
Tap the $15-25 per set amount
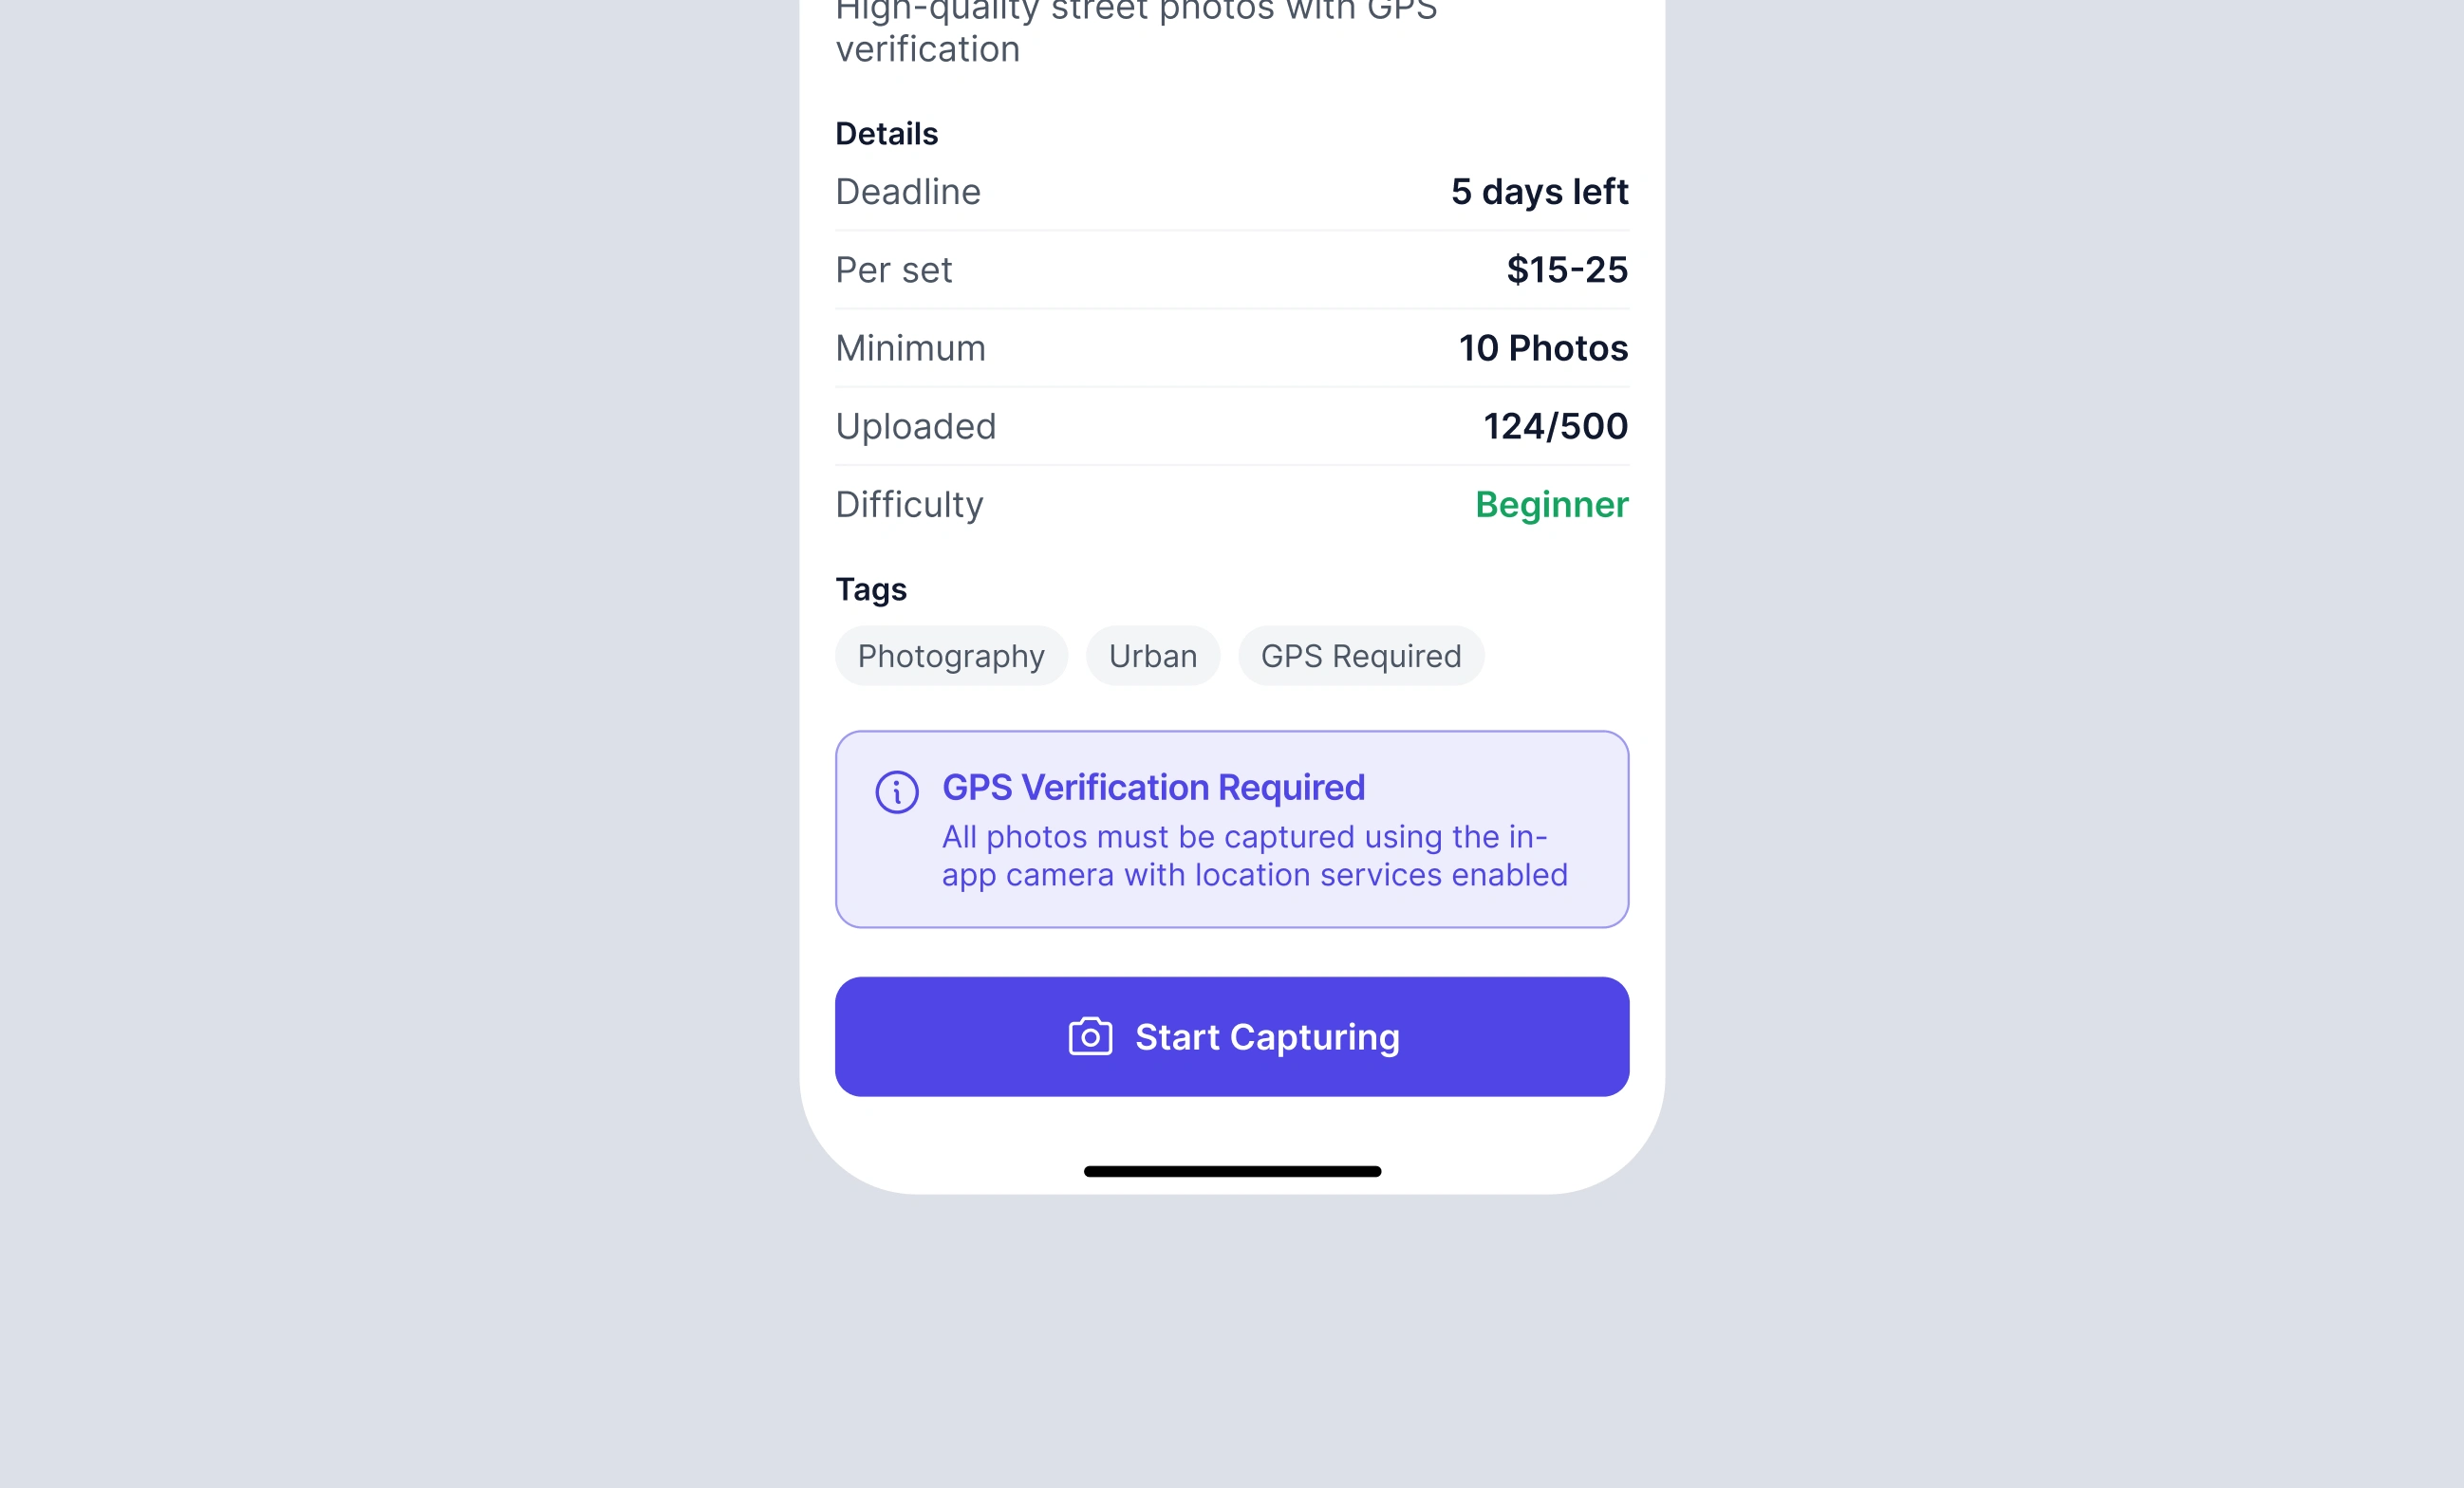(x=1567, y=270)
